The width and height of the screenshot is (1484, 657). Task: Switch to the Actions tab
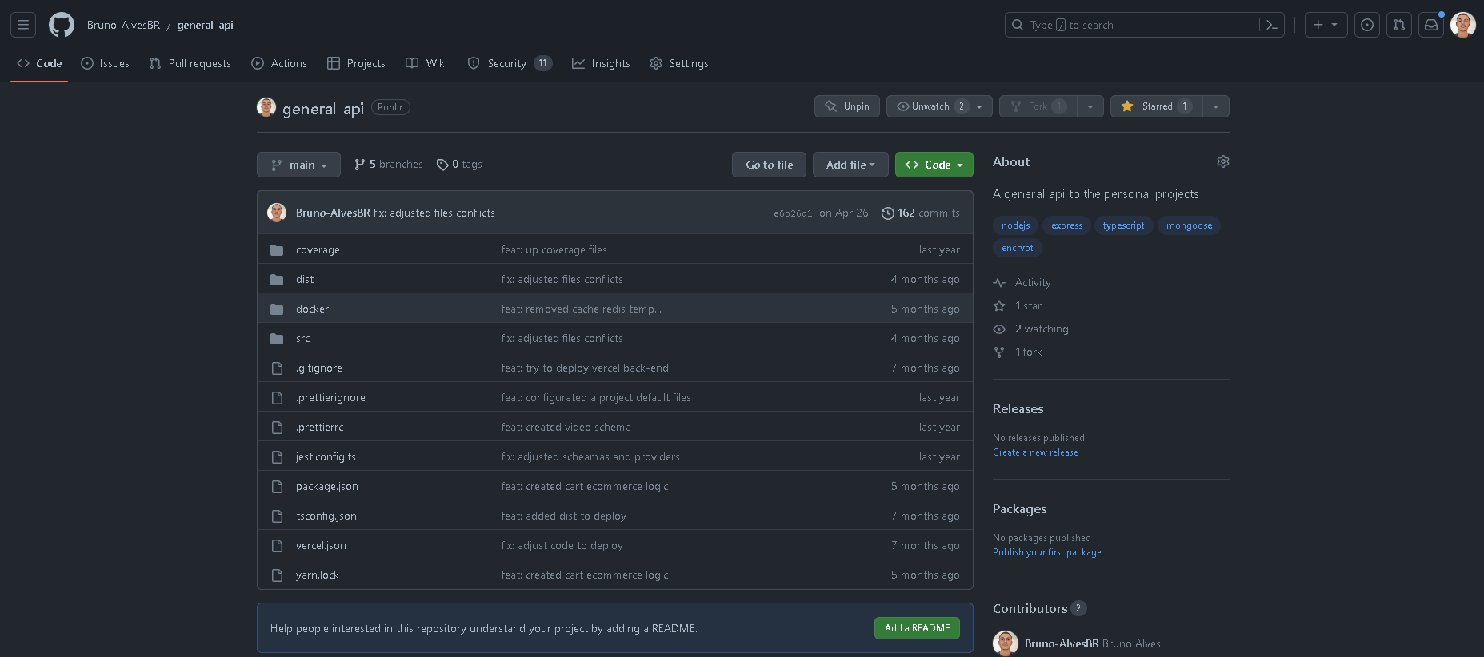click(279, 63)
